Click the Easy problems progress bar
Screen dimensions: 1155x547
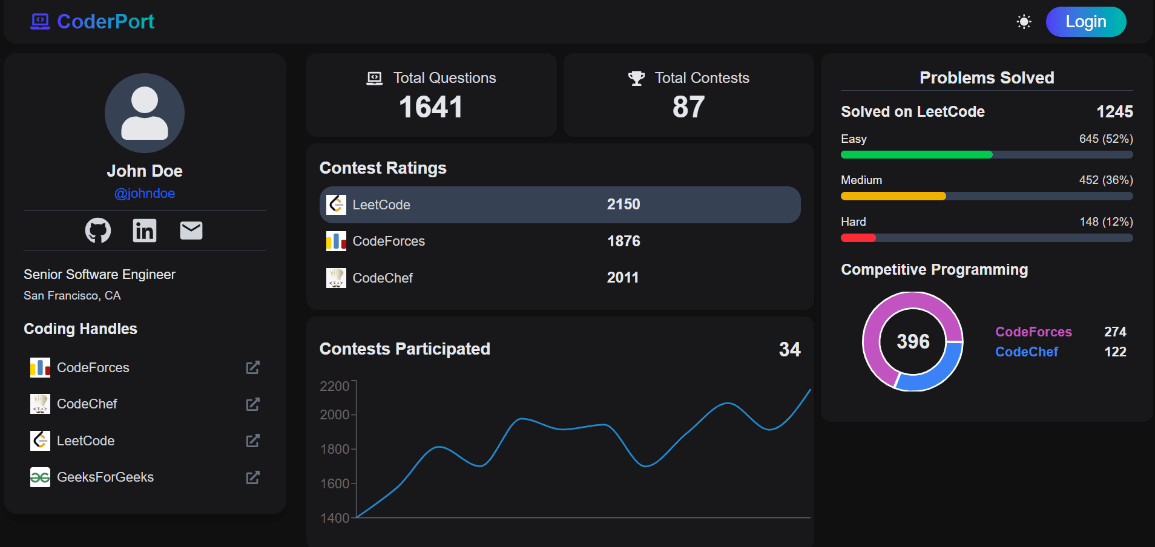pos(986,155)
